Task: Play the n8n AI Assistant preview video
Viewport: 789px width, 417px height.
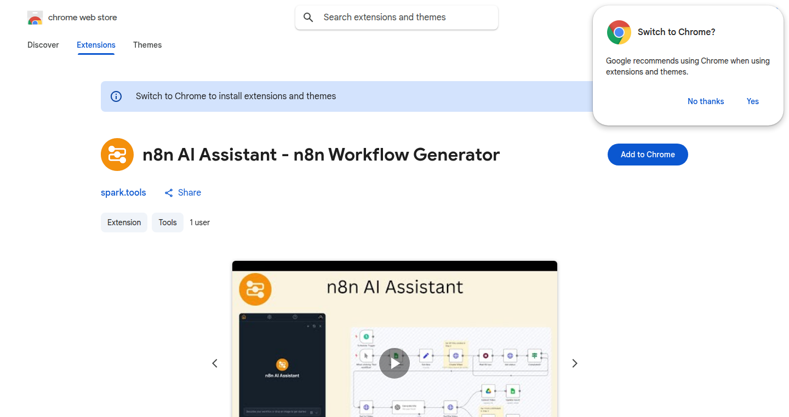Action: click(x=395, y=363)
